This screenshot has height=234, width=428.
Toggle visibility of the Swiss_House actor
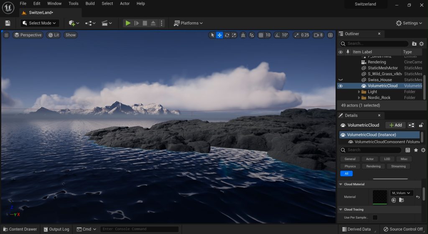pos(341,80)
